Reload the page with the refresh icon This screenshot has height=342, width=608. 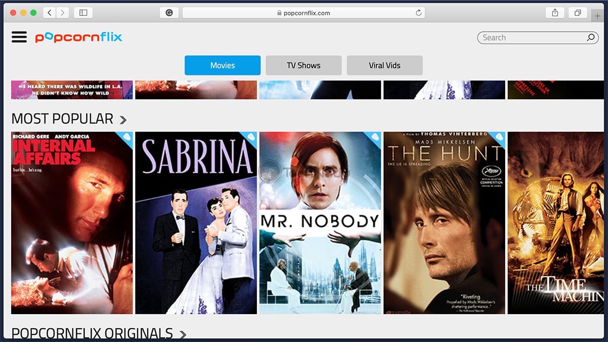[419, 13]
